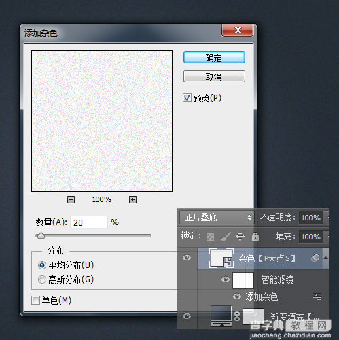This screenshot has width=339, height=340.
Task: Click the 确定 confirm button
Action: [214, 57]
